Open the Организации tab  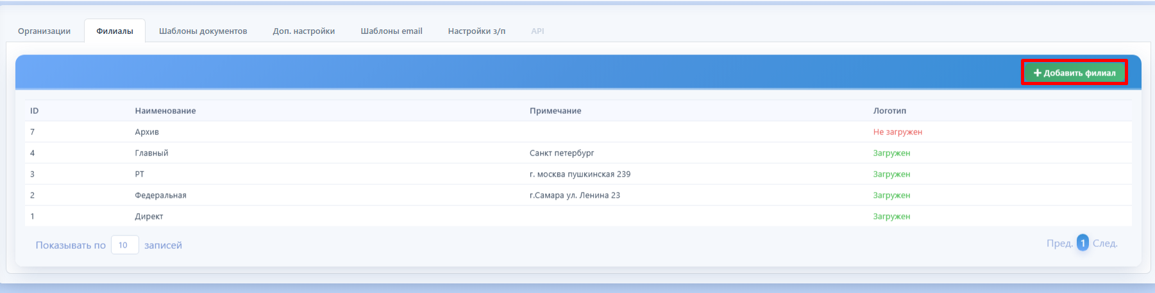pos(44,31)
